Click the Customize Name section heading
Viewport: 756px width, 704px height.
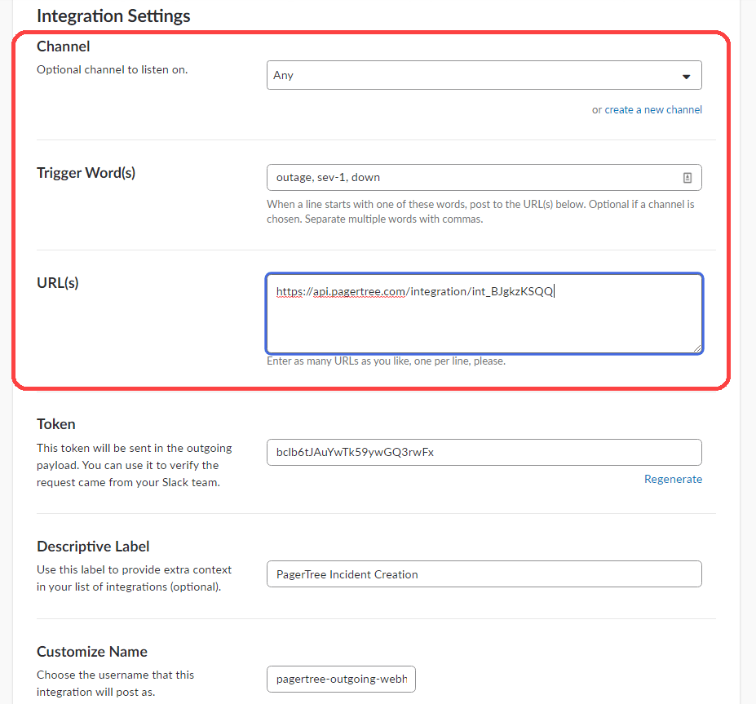tap(92, 652)
